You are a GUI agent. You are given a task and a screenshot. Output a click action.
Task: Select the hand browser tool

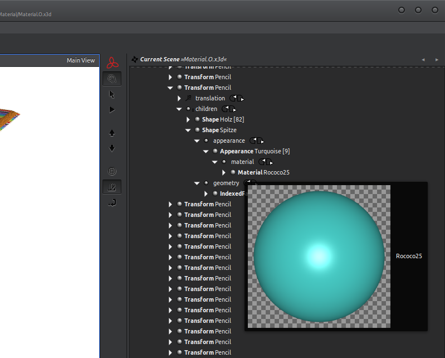(x=112, y=79)
